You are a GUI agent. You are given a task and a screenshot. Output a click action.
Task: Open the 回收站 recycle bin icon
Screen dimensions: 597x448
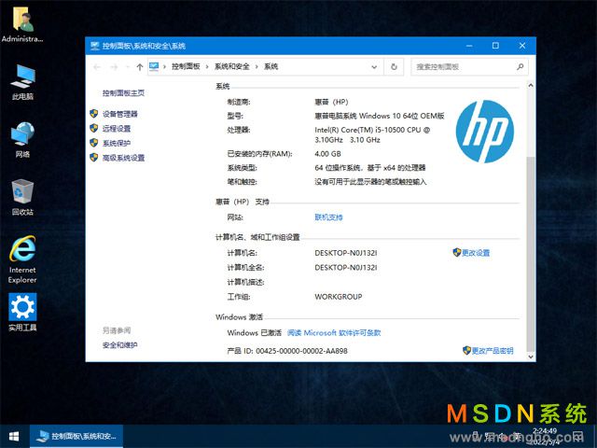tap(22, 197)
